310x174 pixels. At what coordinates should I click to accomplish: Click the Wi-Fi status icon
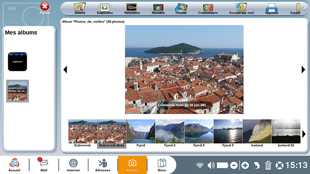click(200, 165)
